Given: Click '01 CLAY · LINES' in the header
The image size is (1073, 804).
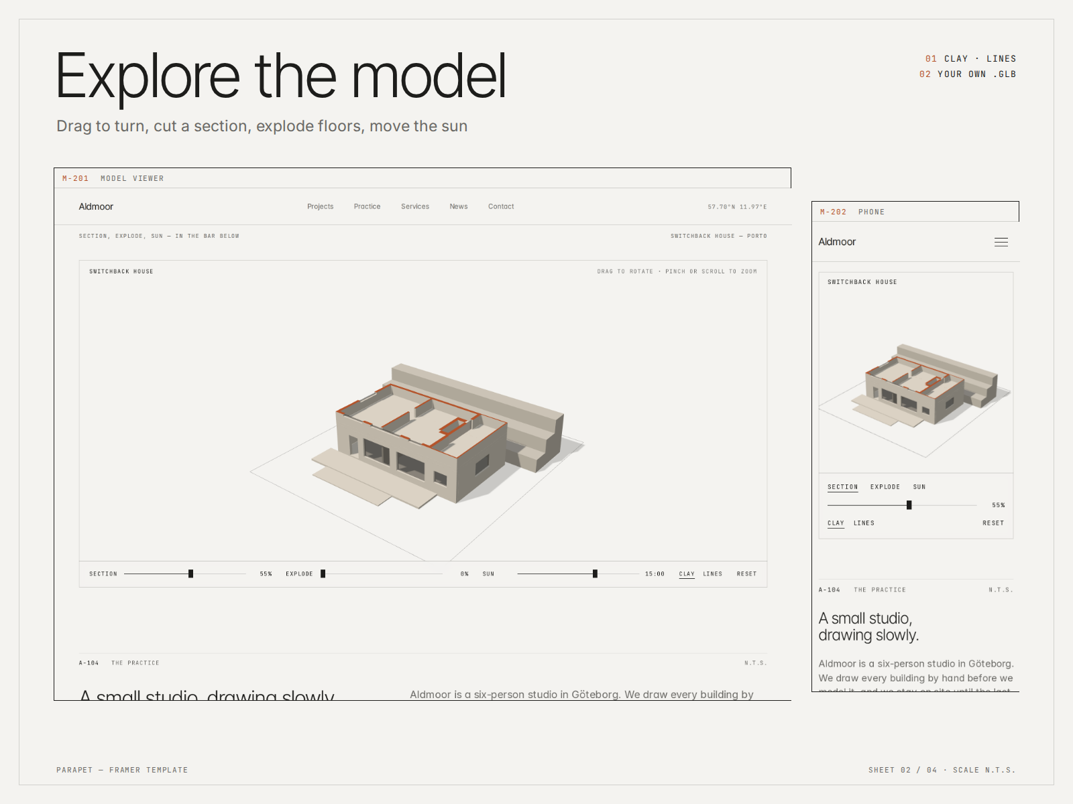Looking at the screenshot, I should point(970,59).
